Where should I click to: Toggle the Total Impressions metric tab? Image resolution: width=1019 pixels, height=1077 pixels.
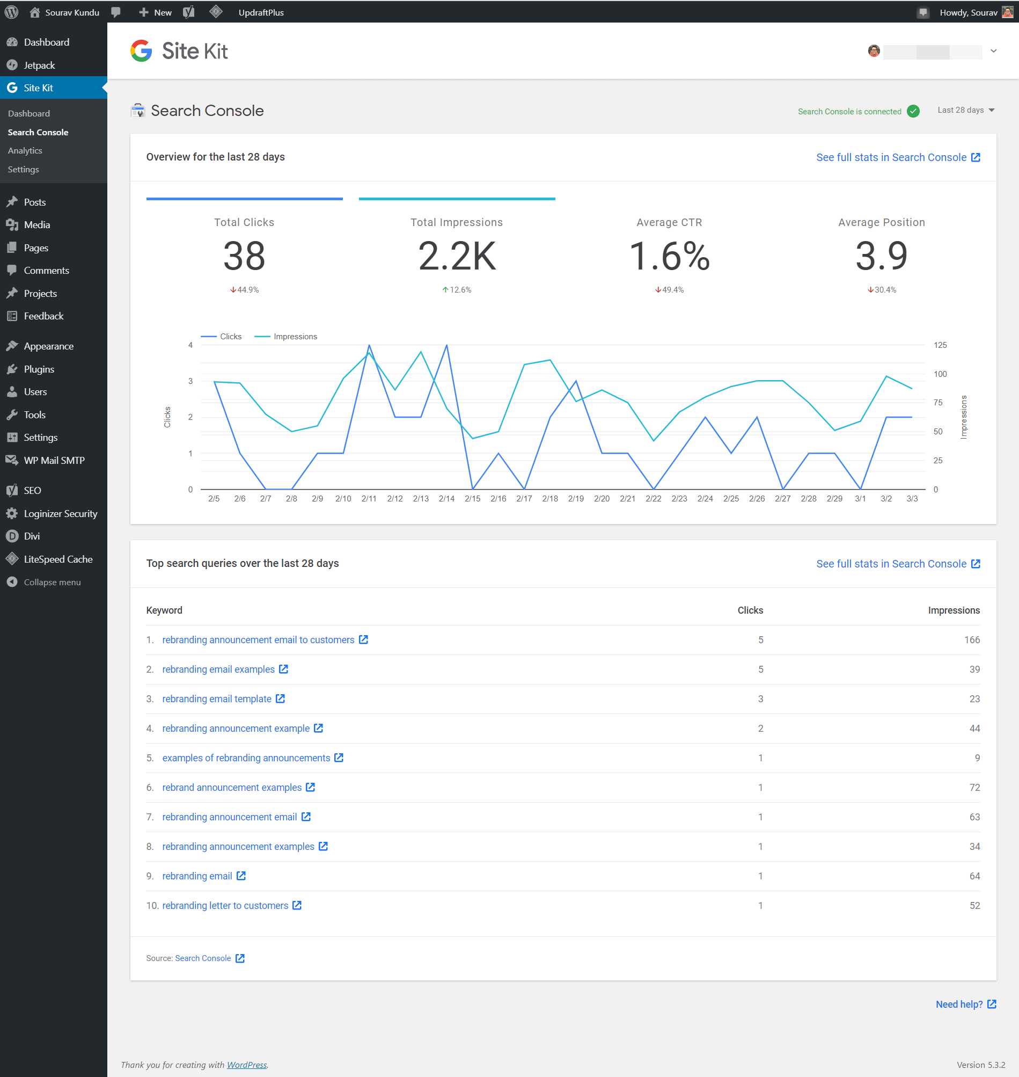pos(457,249)
